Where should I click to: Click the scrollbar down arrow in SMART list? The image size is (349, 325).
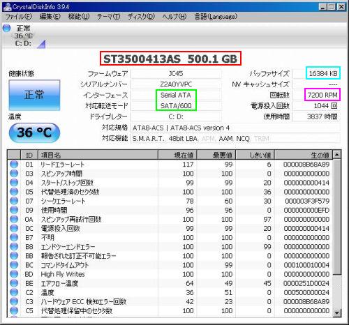click(x=337, y=312)
